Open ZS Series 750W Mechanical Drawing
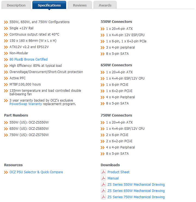The height and width of the screenshot is (202, 196). 136,197
